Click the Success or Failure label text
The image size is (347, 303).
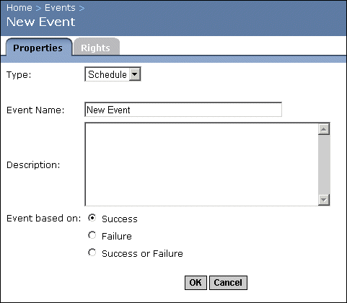click(x=142, y=253)
